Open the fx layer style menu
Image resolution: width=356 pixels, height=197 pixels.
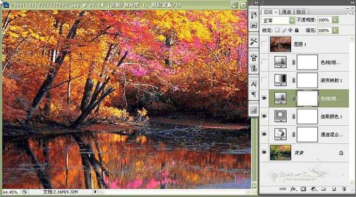click(x=293, y=189)
